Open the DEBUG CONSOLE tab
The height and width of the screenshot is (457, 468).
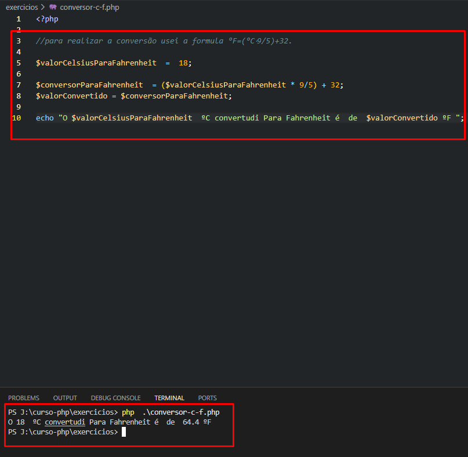[x=115, y=398]
